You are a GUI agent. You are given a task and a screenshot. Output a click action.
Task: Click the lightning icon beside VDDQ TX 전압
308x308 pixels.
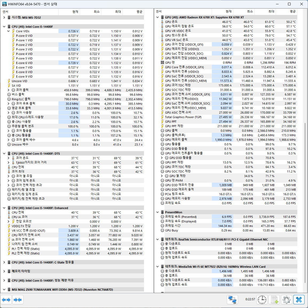(x=9, y=226)
